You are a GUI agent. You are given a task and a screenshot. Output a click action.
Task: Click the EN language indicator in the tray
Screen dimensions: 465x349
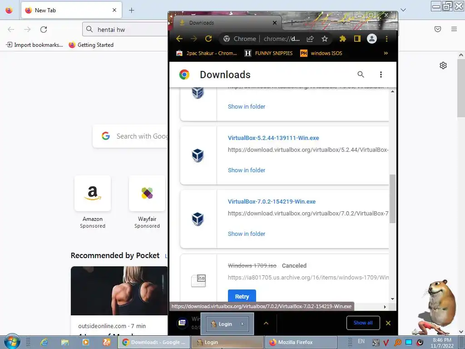(x=361, y=341)
